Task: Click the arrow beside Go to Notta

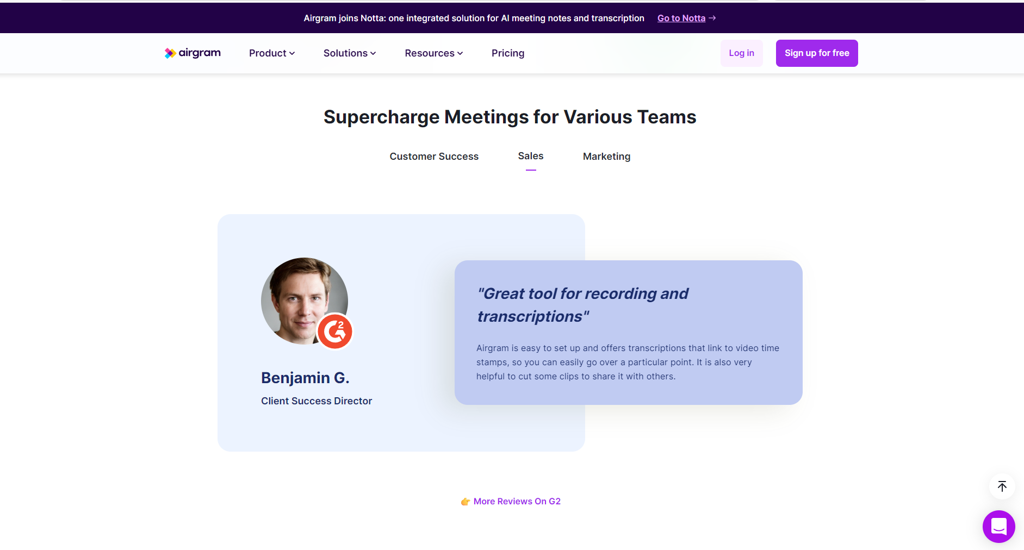Action: [x=712, y=18]
